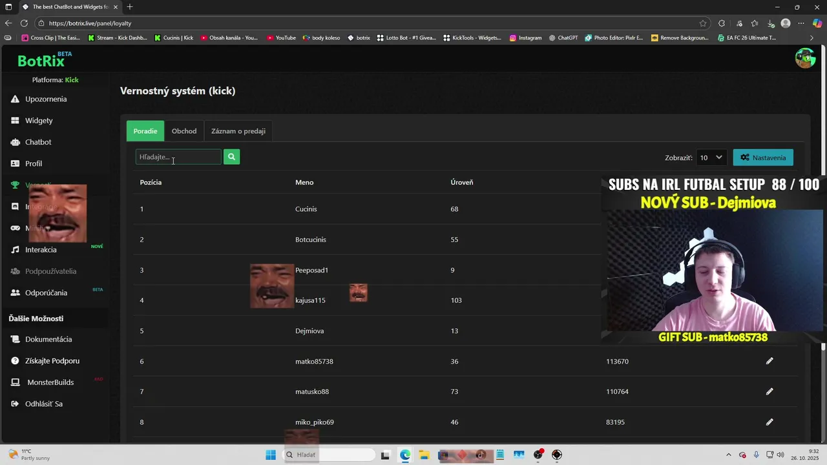Screen dimensions: 827x465
Task: Open new browser tab plus
Action: point(130,7)
